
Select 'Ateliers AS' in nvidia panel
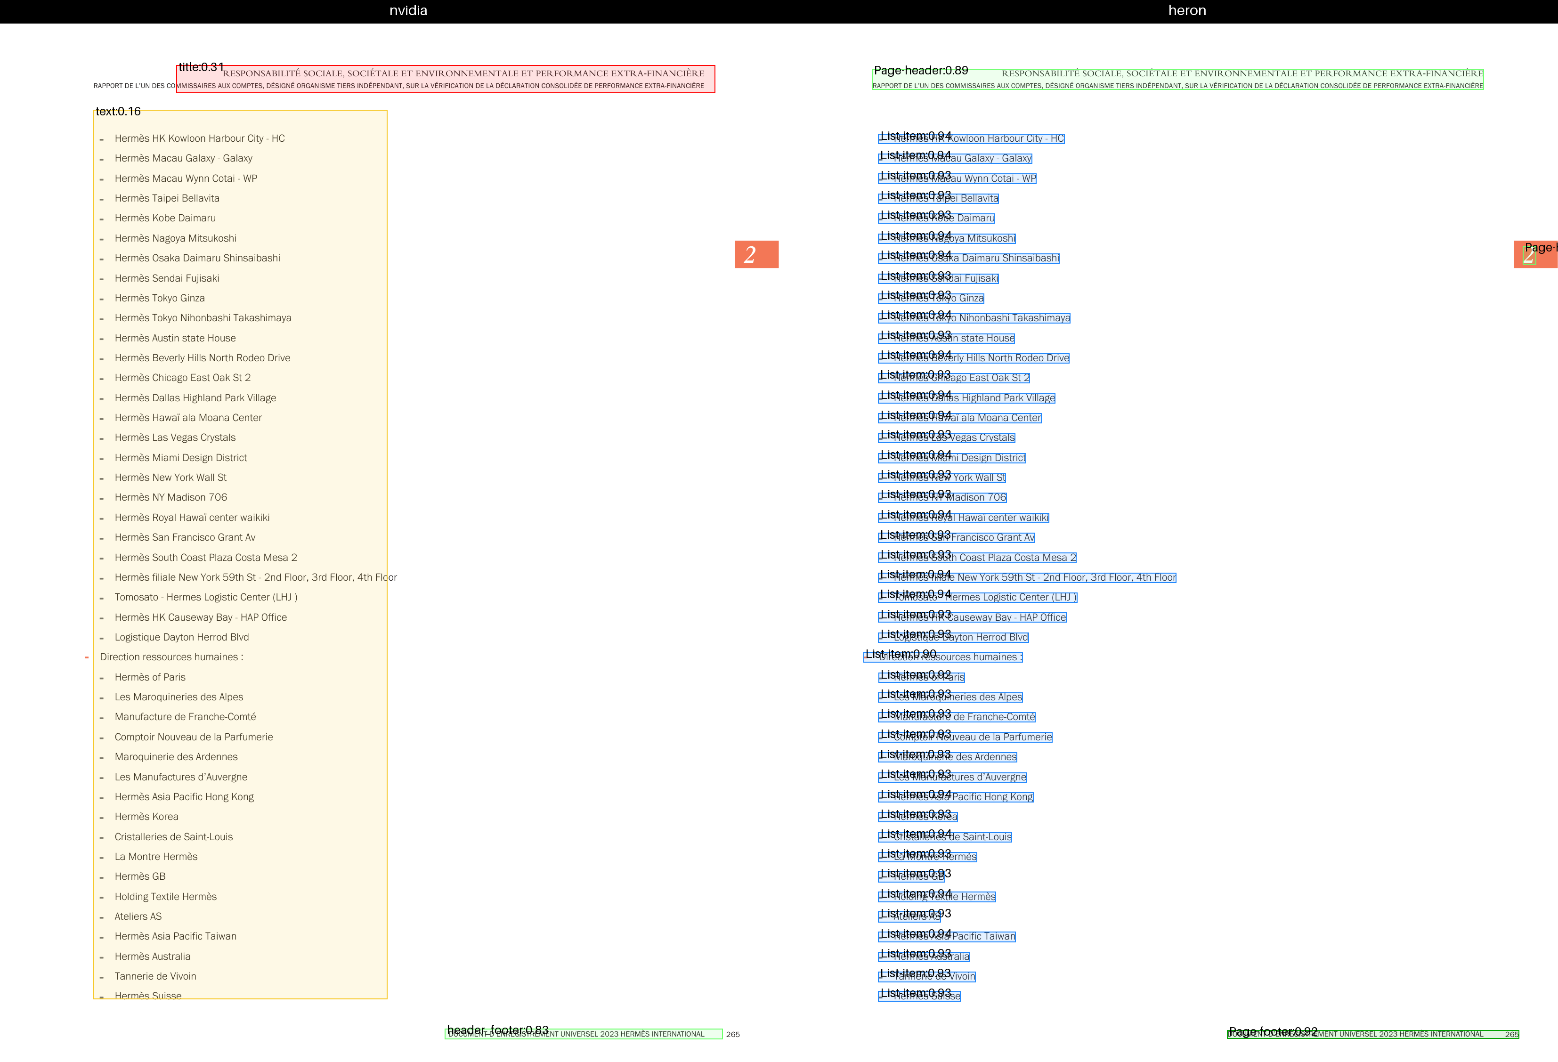tap(138, 916)
